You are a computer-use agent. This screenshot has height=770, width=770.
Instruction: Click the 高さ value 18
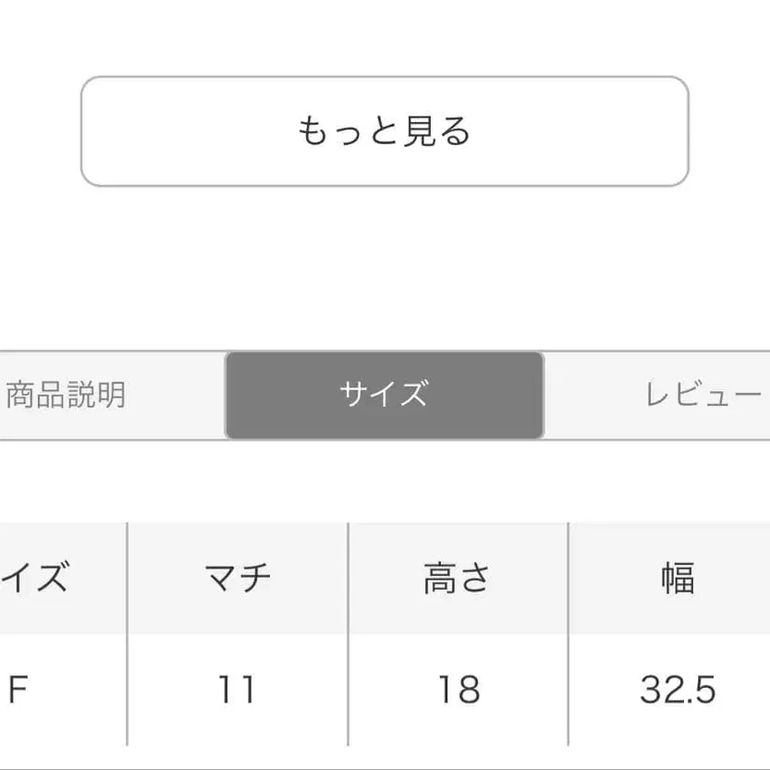[x=453, y=689]
